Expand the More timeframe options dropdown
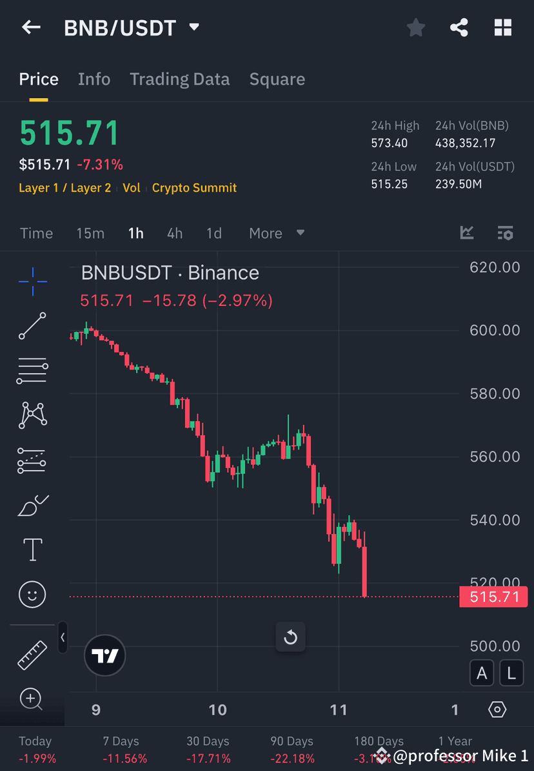The width and height of the screenshot is (534, 771). pyautogui.click(x=276, y=233)
